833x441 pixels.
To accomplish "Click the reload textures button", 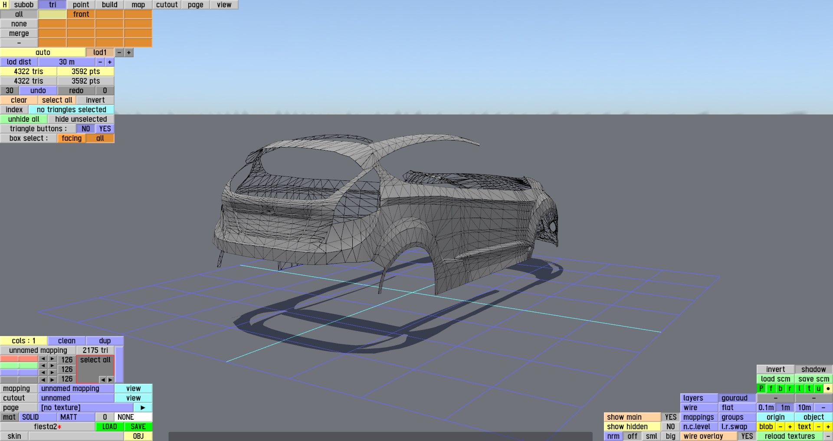I will click(790, 436).
